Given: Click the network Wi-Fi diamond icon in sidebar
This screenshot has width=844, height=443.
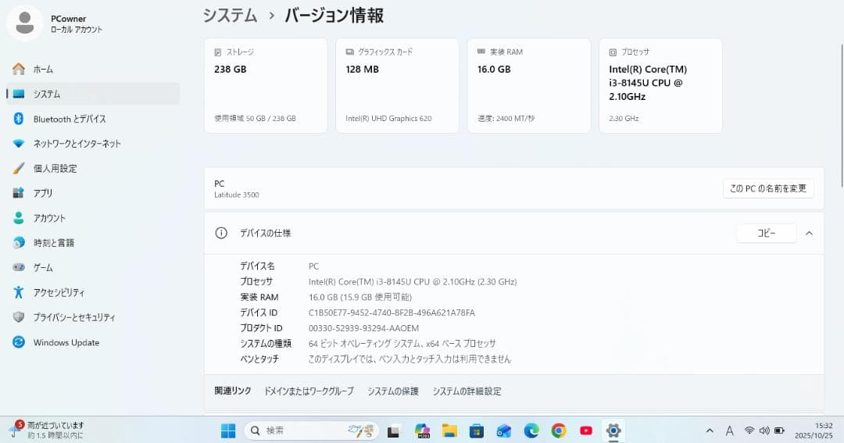Looking at the screenshot, I should click(x=19, y=144).
